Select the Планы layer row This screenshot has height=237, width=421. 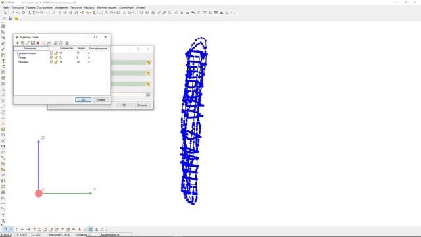point(62,57)
